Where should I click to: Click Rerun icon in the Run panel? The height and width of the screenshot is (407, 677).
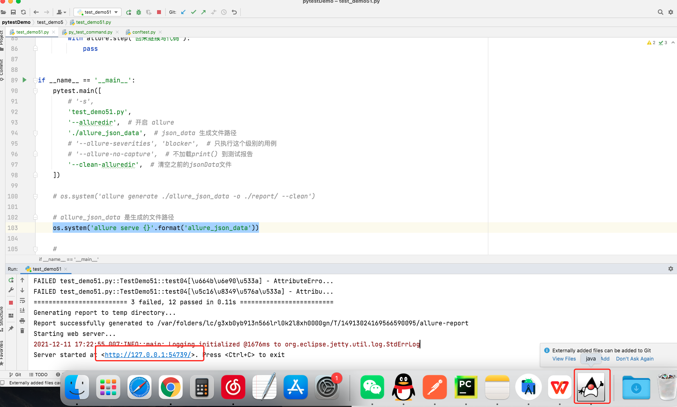pos(11,280)
